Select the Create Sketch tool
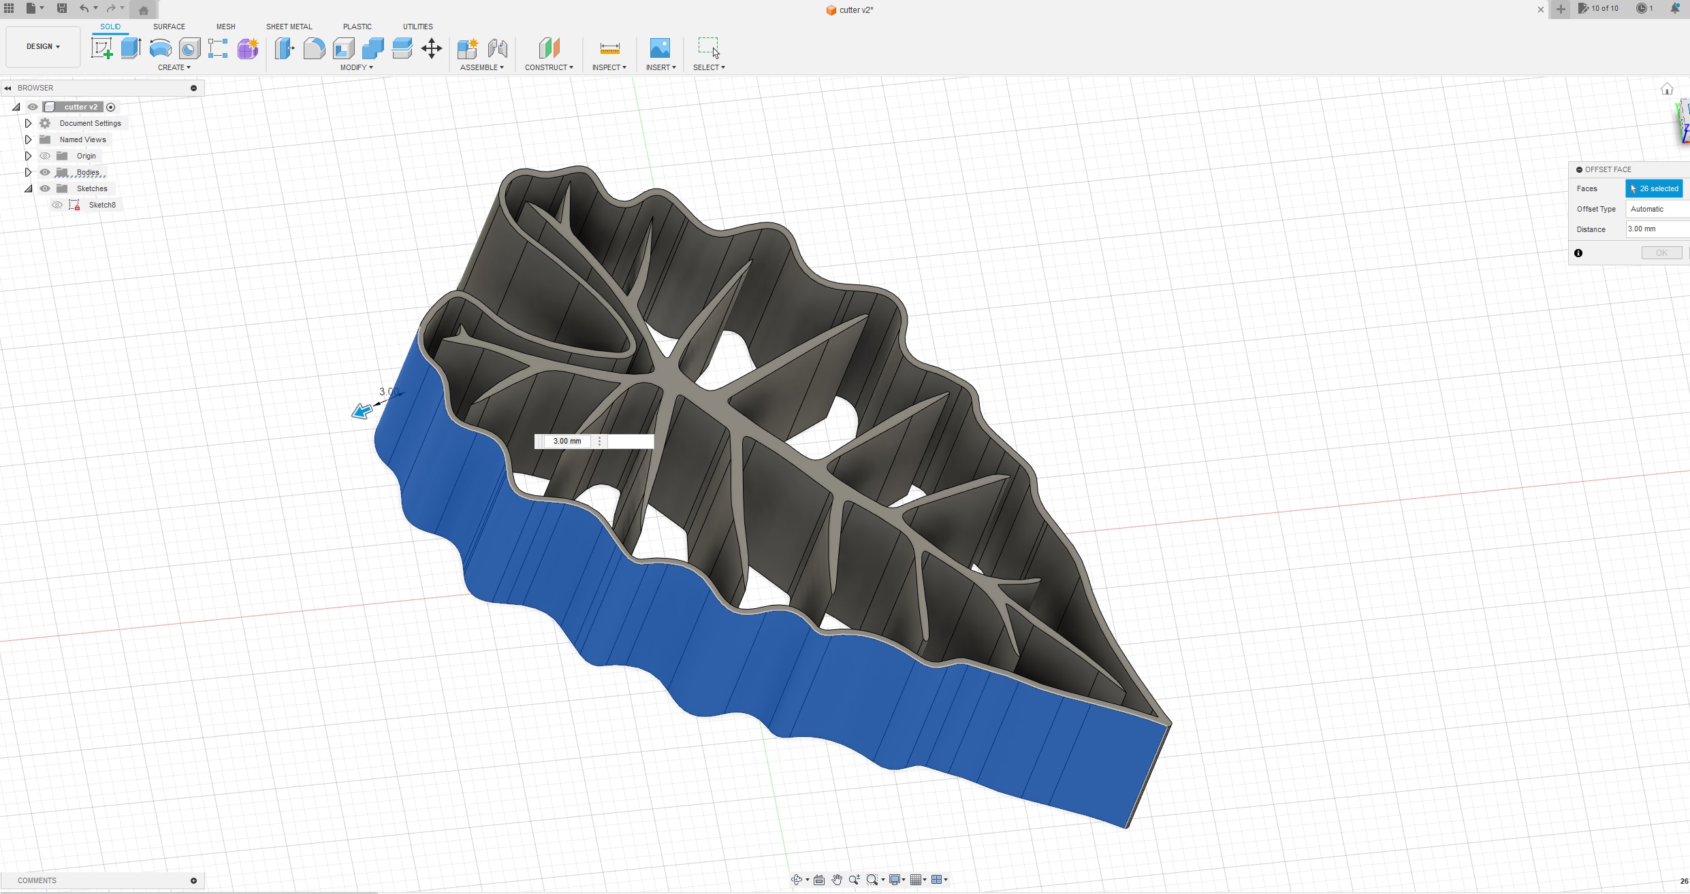 [102, 48]
